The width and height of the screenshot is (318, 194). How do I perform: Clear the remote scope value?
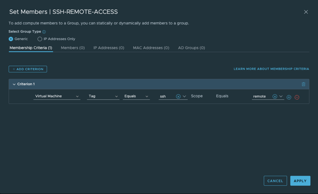click(x=275, y=97)
